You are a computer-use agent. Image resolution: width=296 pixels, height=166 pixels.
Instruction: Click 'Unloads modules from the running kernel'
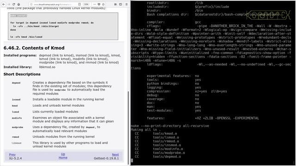(63, 136)
